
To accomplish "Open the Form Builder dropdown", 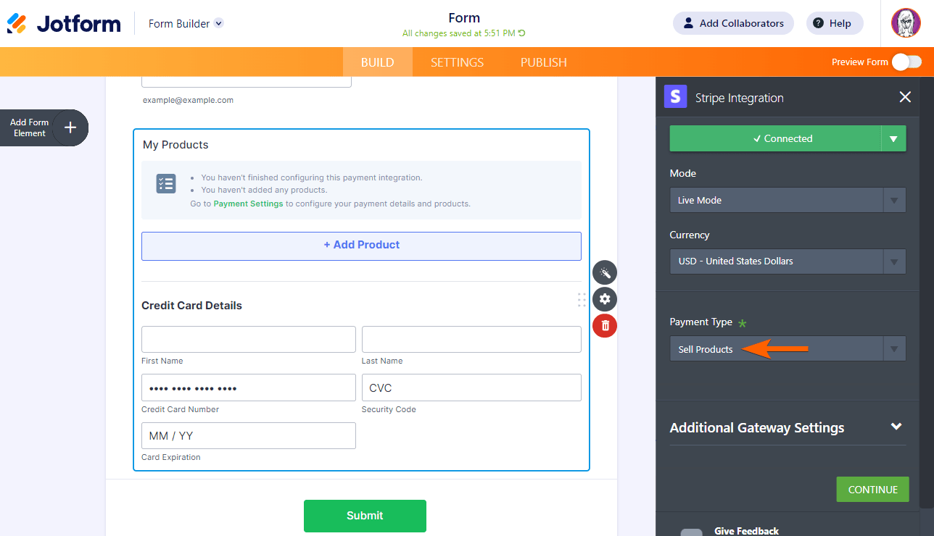I will click(x=186, y=23).
